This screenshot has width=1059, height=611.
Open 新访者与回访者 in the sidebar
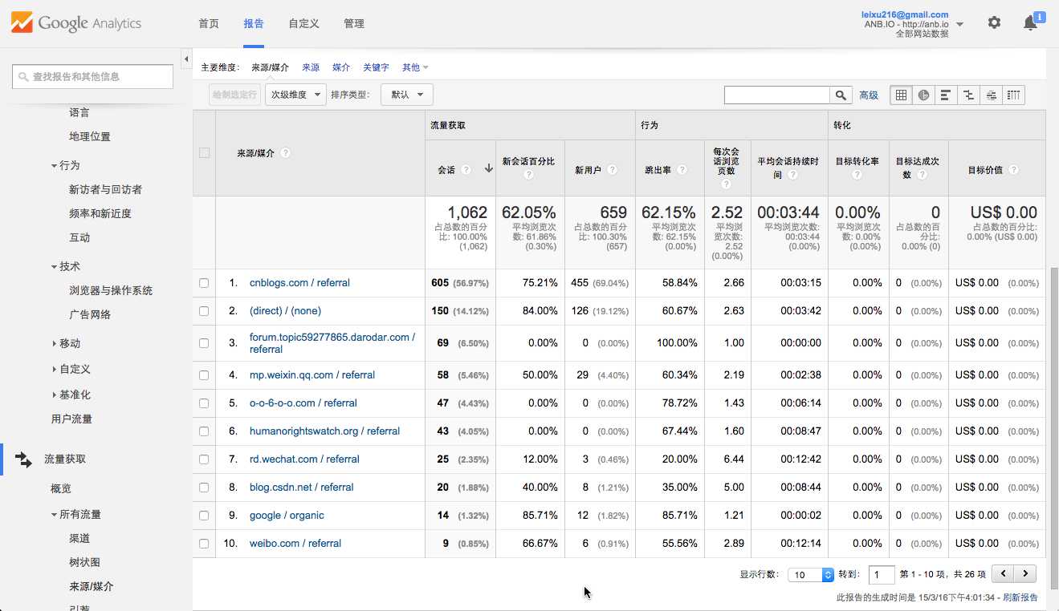point(105,189)
